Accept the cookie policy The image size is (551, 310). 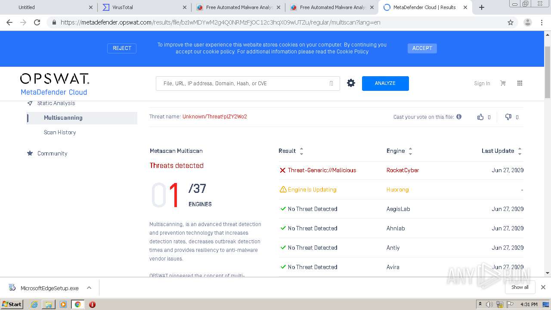coord(422,48)
